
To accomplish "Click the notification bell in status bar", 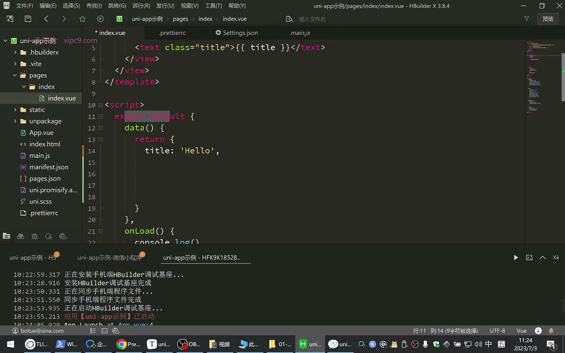I will pyautogui.click(x=551, y=331).
